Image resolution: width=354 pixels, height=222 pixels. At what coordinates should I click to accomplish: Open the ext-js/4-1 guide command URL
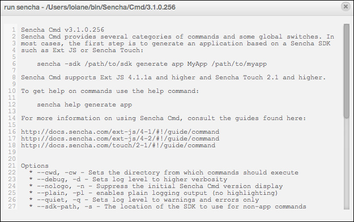120,131
